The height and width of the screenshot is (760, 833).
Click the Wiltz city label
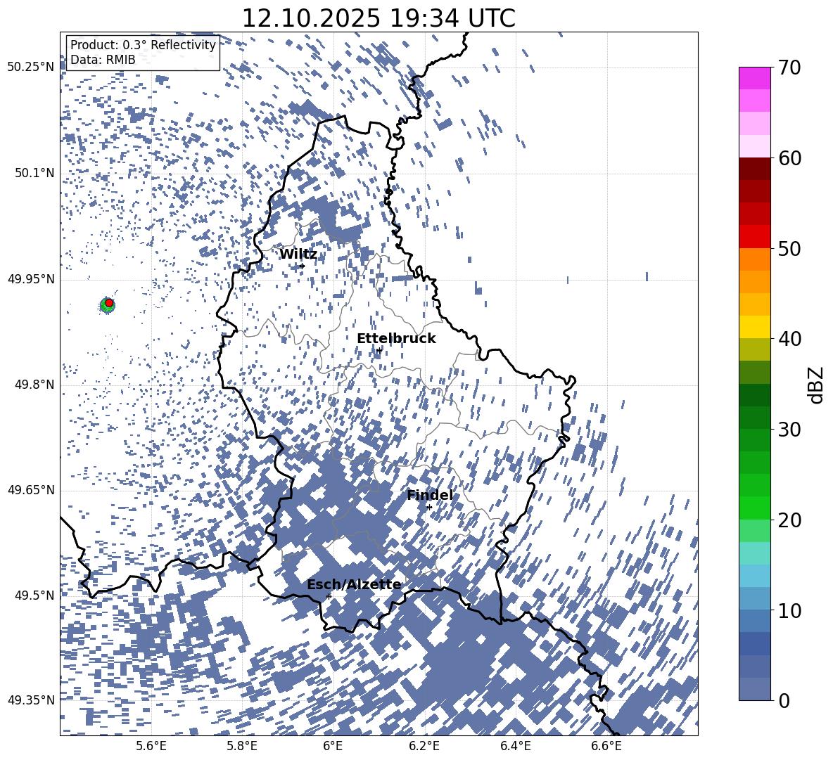298,255
